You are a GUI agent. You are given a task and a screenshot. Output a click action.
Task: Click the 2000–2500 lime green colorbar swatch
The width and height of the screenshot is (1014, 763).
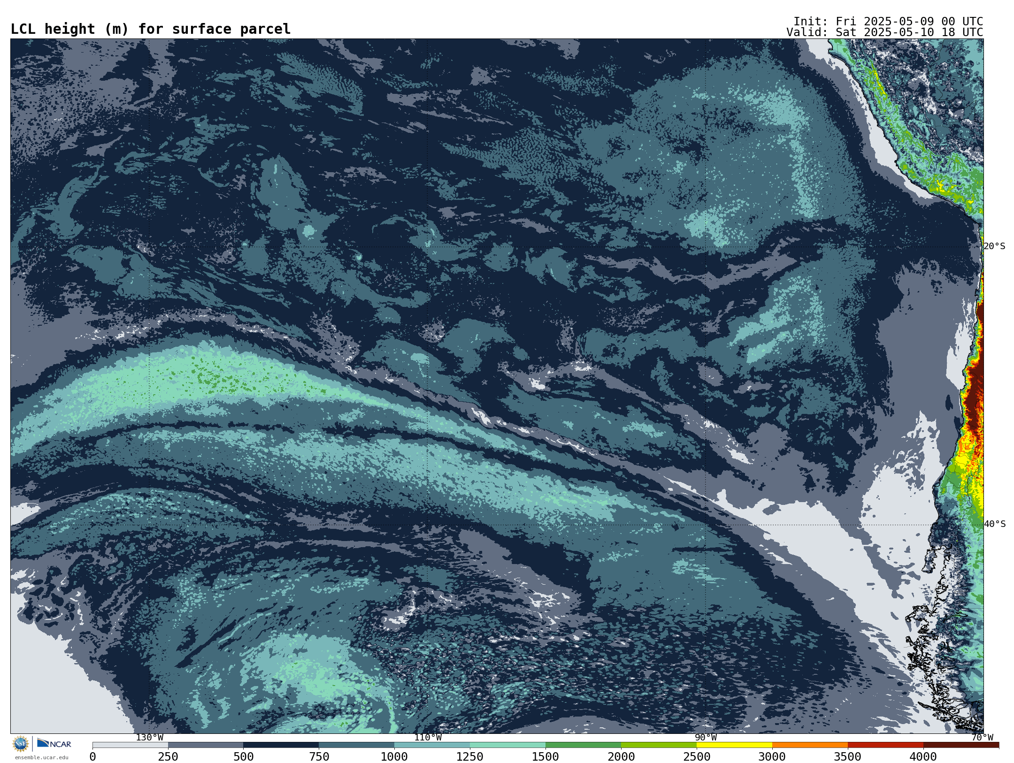(x=659, y=745)
